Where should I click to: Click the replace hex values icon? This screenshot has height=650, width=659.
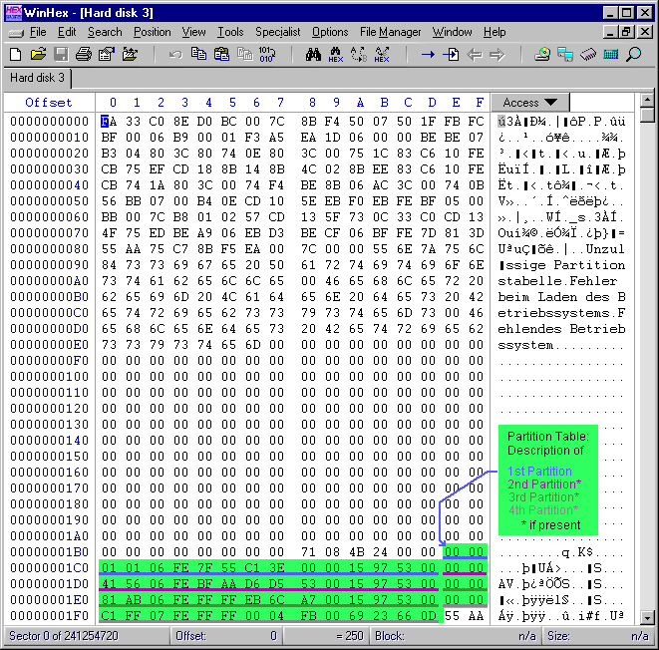click(382, 55)
